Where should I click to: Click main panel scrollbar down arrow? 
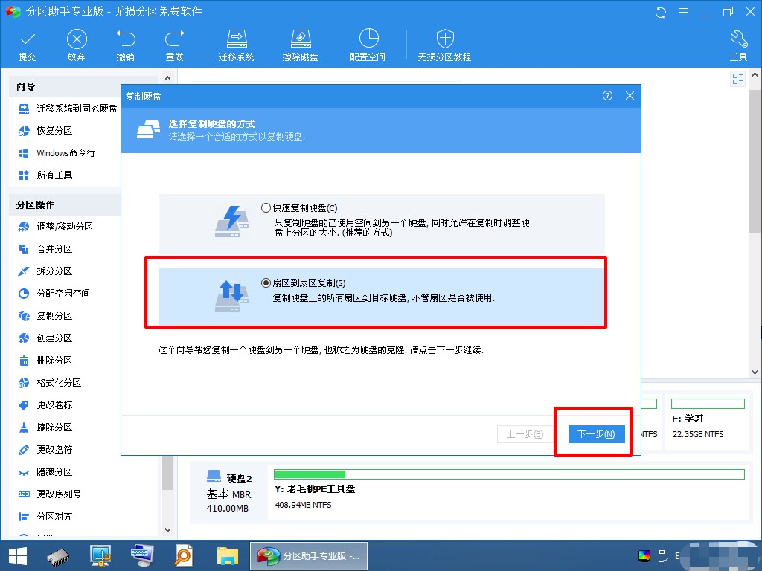[x=755, y=372]
